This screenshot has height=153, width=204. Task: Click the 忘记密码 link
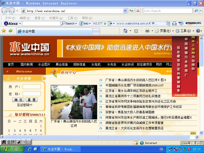[x=24, y=105]
